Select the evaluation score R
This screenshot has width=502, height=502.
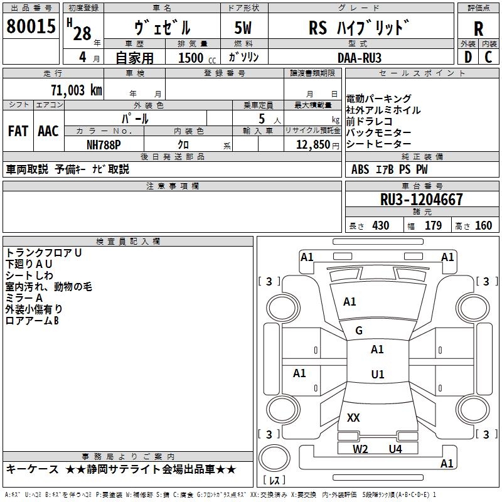(478, 29)
